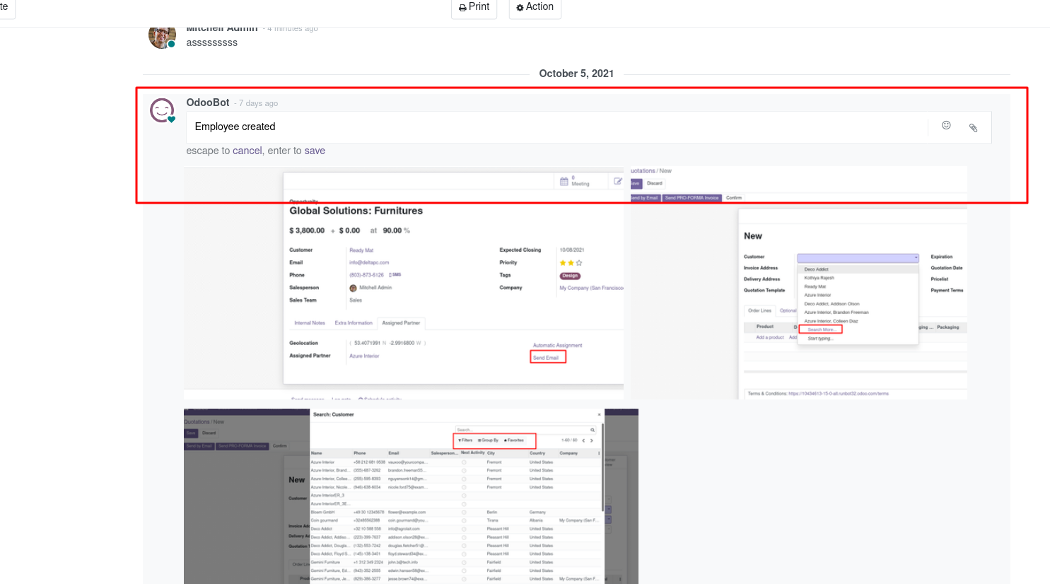Focus the "Employee created" edit field

click(x=557, y=127)
